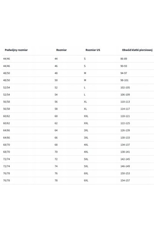Image resolution: width=154 pixels, height=231 pixels.
Task: Select the 94-97 chest circumference value
Action: pyautogui.click(x=124, y=73)
